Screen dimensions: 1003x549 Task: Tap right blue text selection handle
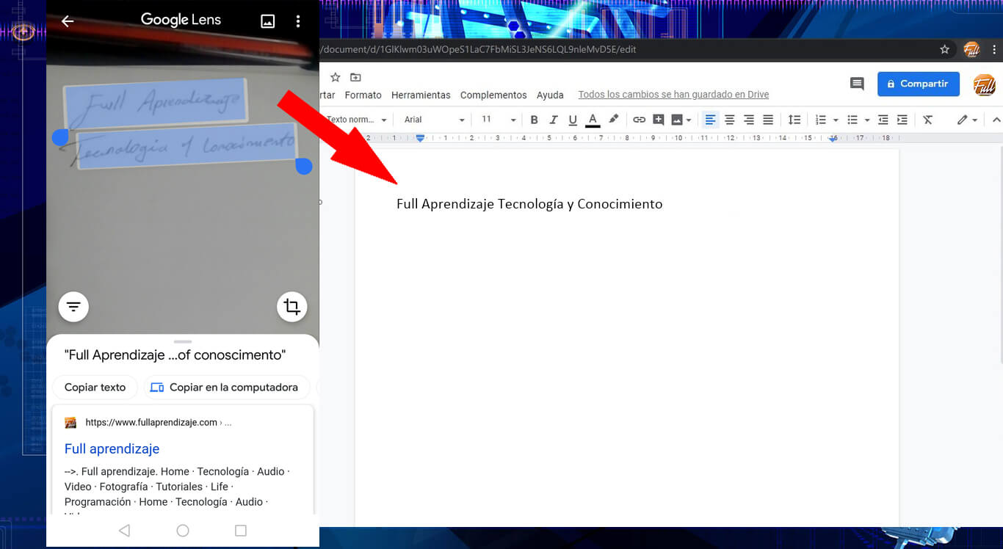[304, 167]
